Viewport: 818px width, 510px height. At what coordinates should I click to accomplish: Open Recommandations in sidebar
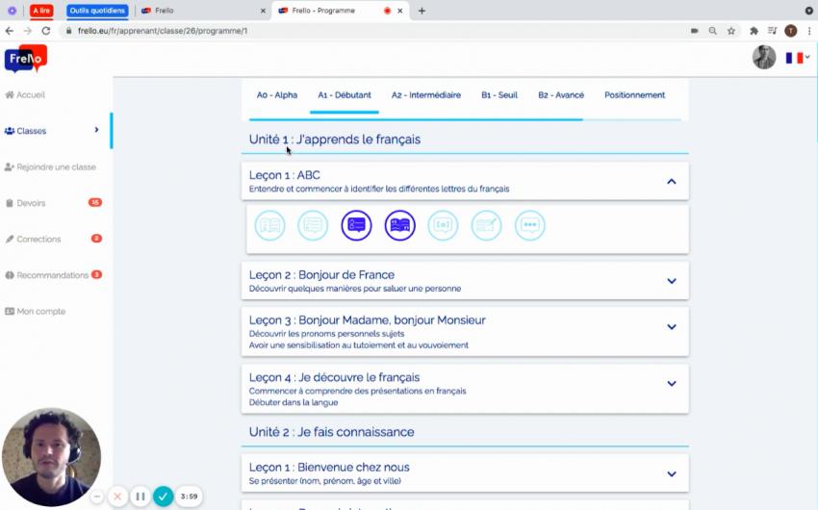pyautogui.click(x=47, y=275)
